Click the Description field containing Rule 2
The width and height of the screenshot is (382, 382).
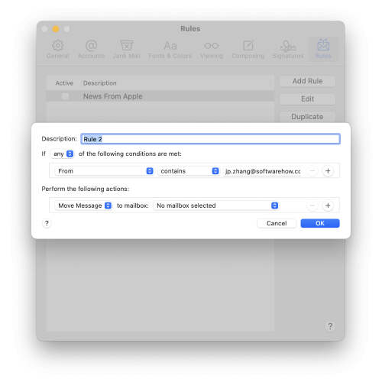(x=210, y=139)
